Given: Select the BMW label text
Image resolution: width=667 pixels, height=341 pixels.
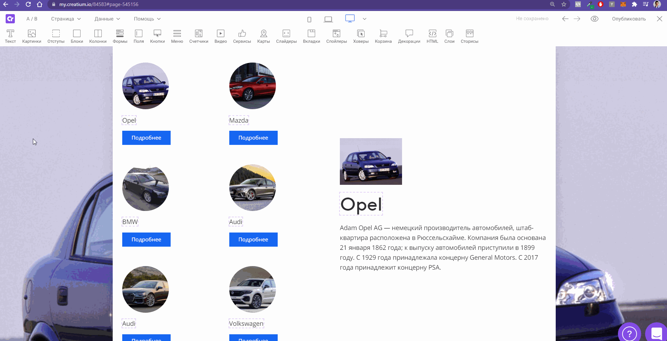Looking at the screenshot, I should pos(130,222).
